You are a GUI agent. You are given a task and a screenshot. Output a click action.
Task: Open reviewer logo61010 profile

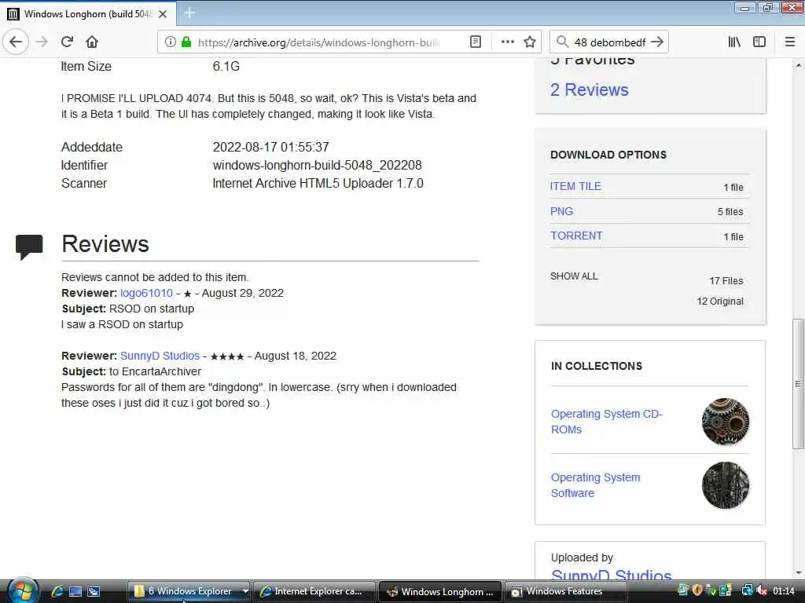click(x=146, y=293)
